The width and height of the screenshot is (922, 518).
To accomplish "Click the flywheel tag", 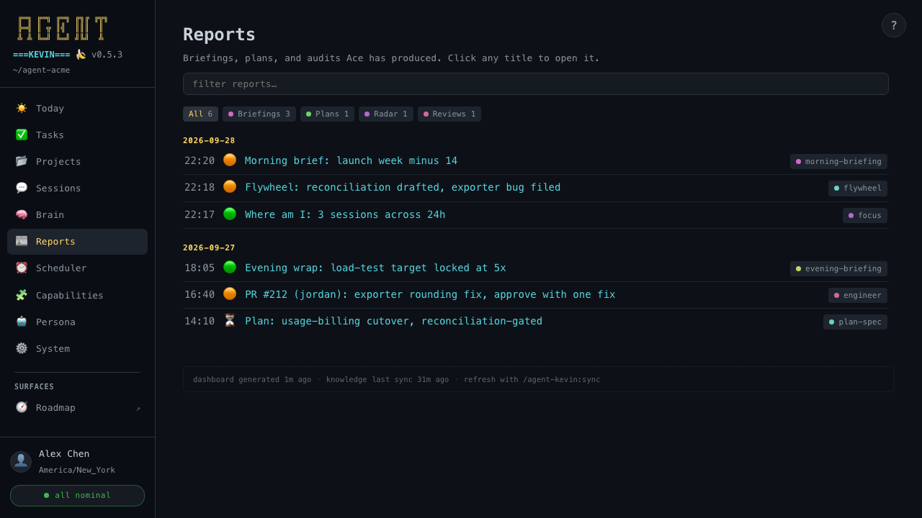I will tap(858, 188).
